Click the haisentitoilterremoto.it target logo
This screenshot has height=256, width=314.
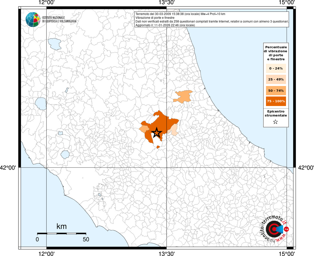pos(274,229)
